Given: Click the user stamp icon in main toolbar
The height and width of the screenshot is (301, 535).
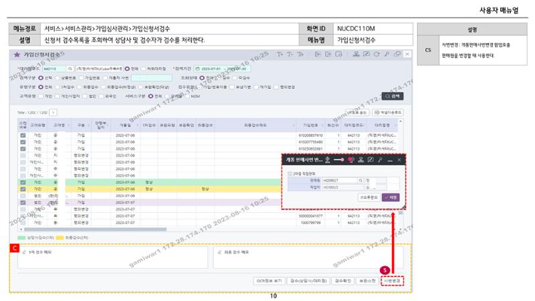Looking at the screenshot, I should coord(356,54).
